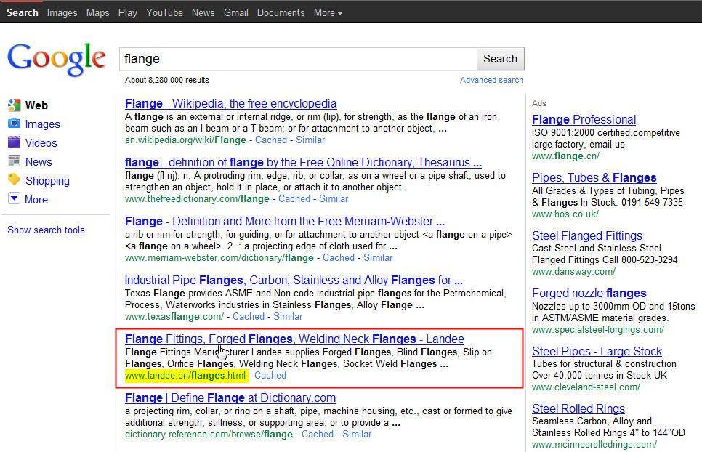Viewport: 702px width, 452px height.
Task: Open News in the top navigation bar
Action: point(203,12)
